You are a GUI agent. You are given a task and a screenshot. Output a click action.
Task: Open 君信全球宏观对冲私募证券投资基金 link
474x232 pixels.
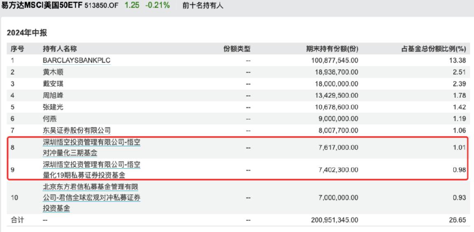[91, 197]
